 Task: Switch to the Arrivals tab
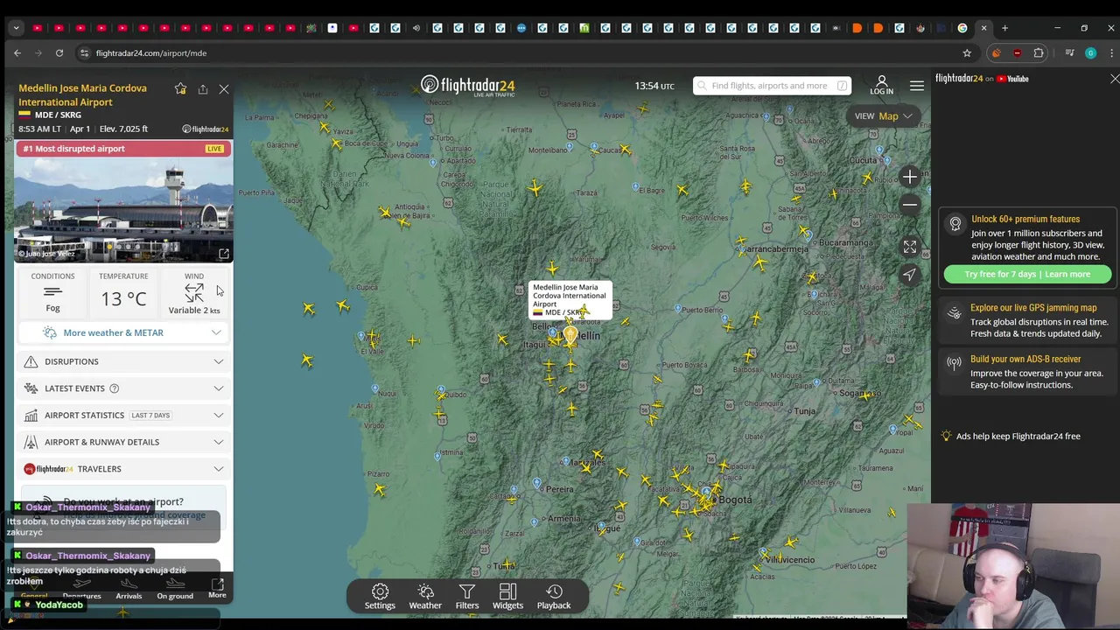pos(129,588)
